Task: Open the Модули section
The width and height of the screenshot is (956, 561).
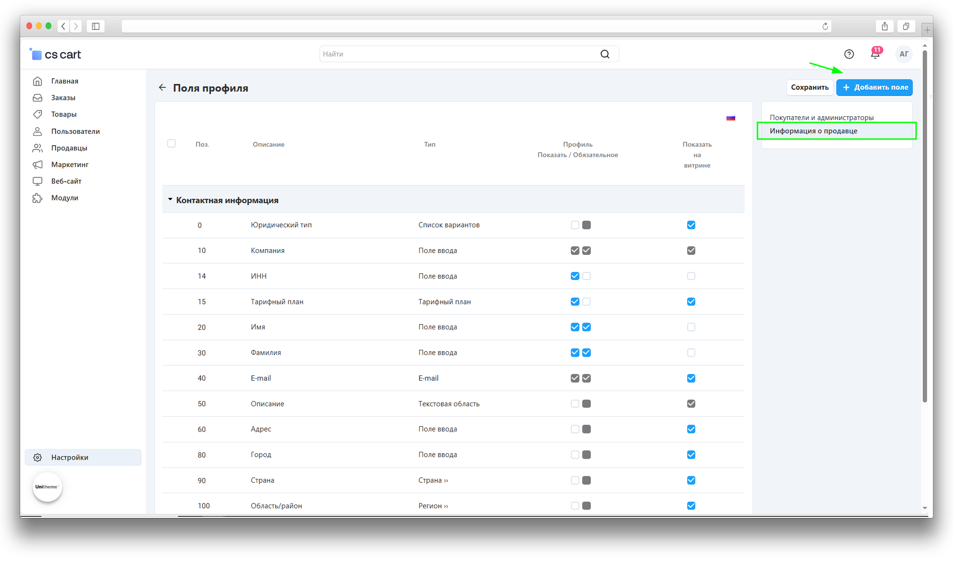Action: (65, 198)
